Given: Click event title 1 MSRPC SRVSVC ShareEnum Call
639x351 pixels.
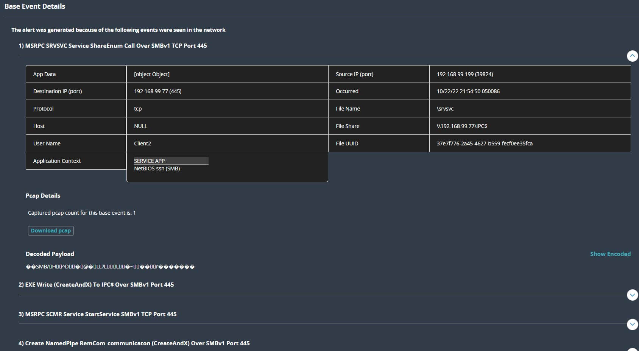Looking at the screenshot, I should point(113,46).
